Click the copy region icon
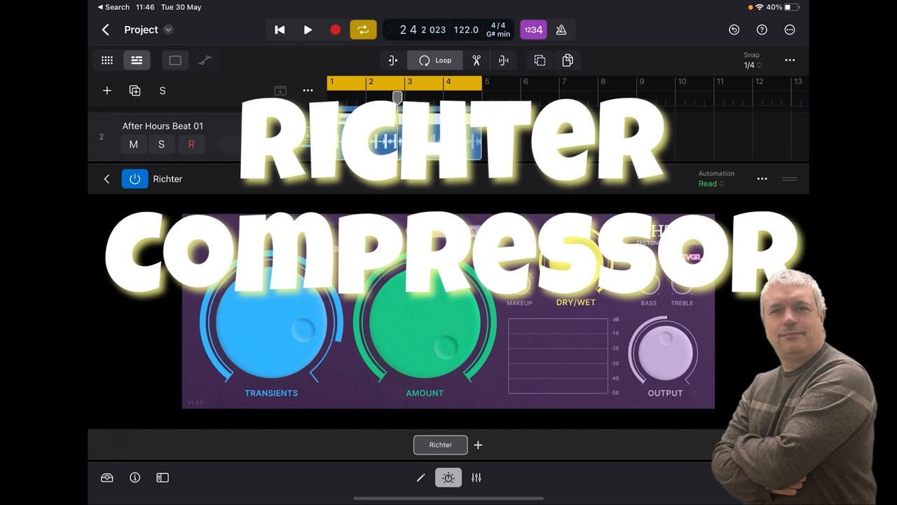Screen dimensions: 897x505 [x=540, y=60]
